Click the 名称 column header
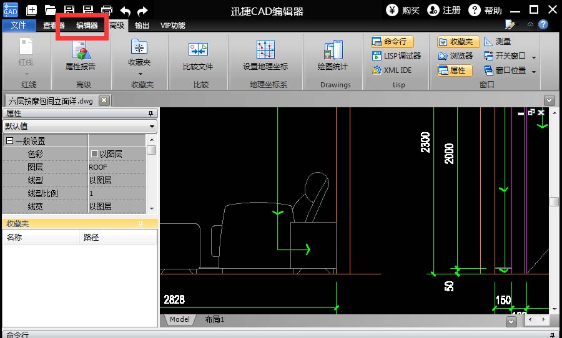This screenshot has height=338, width=562. coord(41,238)
